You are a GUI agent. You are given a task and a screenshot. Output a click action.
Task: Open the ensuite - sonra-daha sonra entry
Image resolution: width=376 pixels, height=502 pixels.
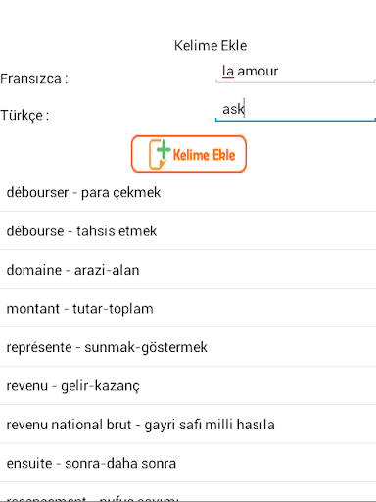click(x=188, y=463)
